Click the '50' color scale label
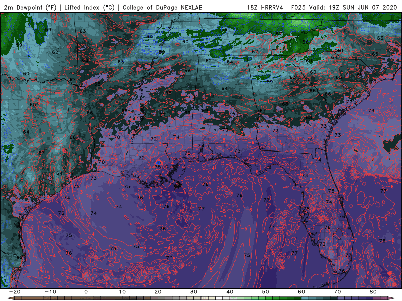The width and height of the screenshot is (402, 301). coord(266,292)
